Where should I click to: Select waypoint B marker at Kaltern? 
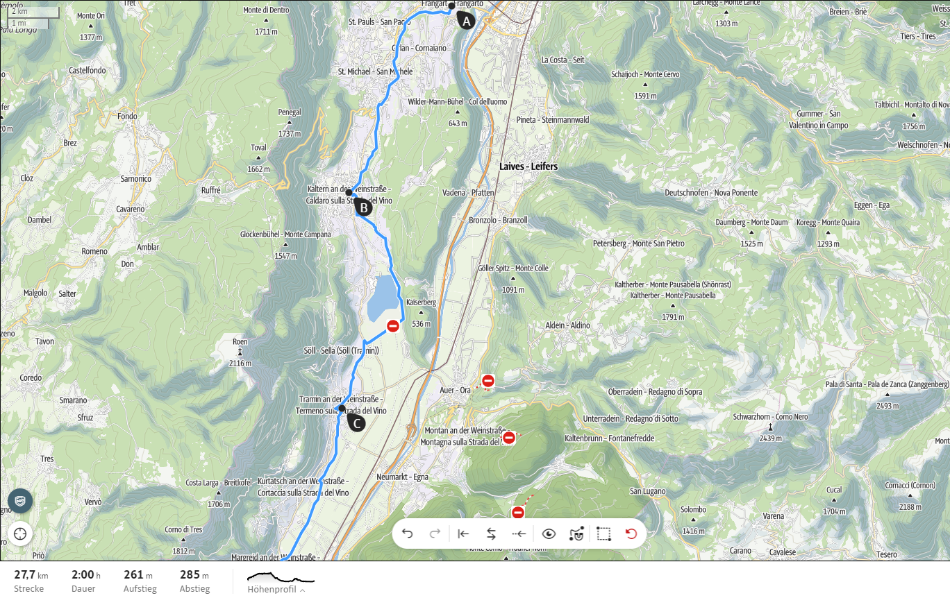(x=362, y=206)
